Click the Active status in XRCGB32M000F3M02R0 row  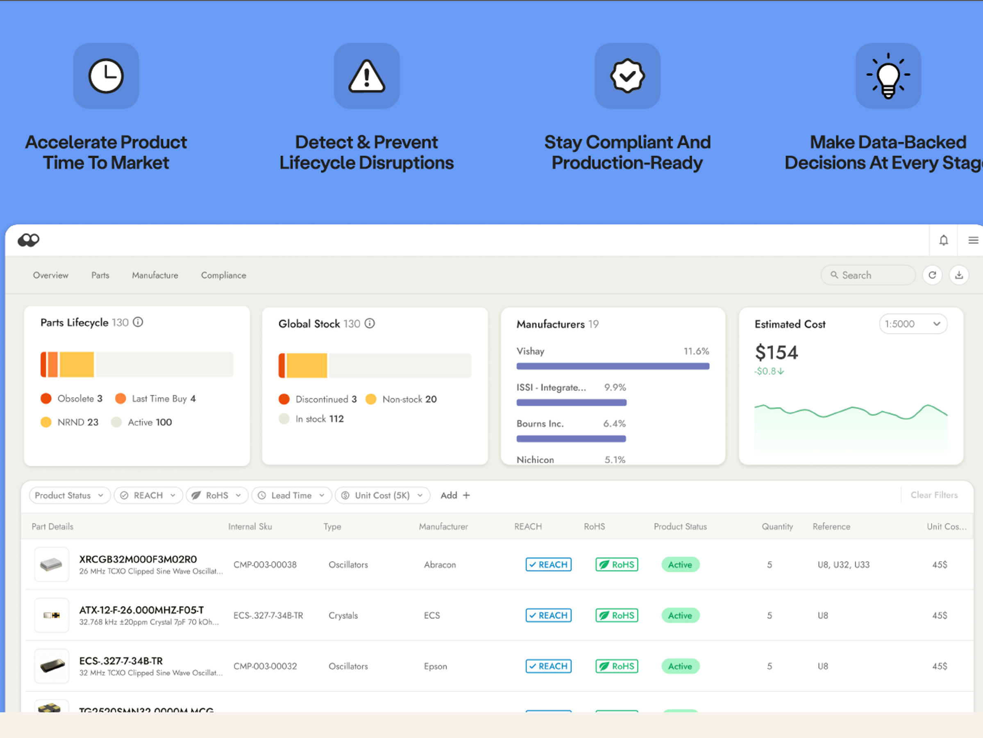pos(680,565)
